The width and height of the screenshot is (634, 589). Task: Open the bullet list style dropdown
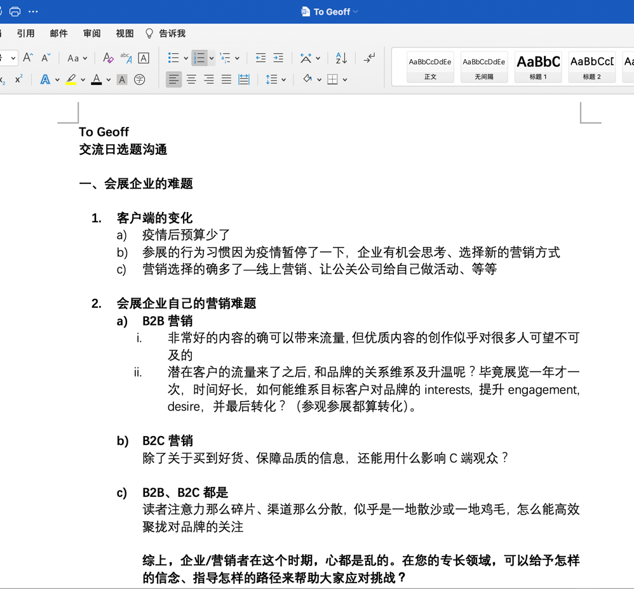tap(186, 58)
